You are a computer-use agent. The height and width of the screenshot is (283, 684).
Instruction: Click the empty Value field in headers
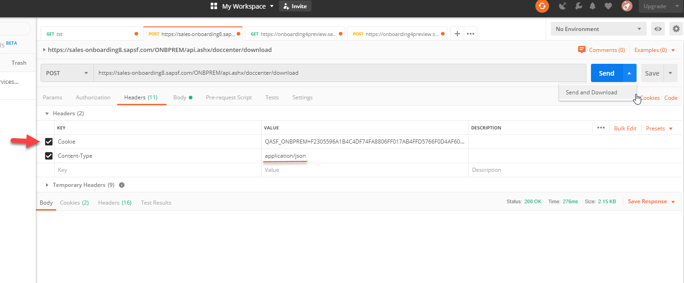[x=365, y=170]
